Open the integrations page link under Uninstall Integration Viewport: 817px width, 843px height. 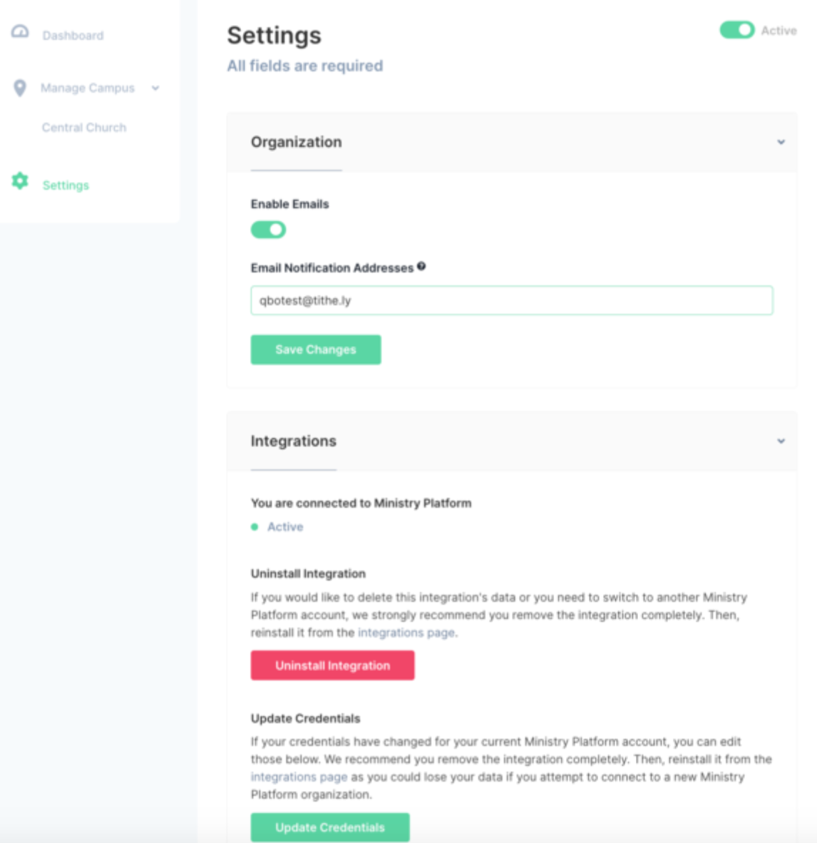[x=406, y=633]
